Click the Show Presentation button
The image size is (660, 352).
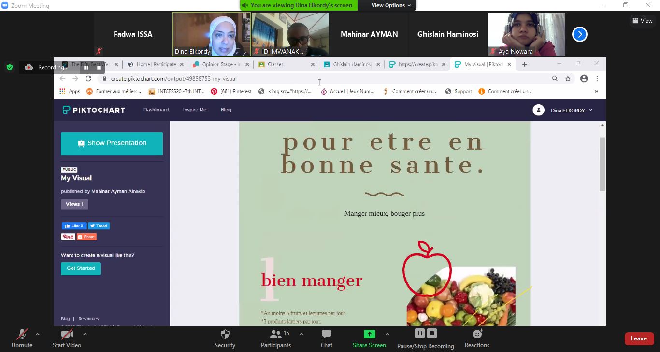[x=112, y=143]
